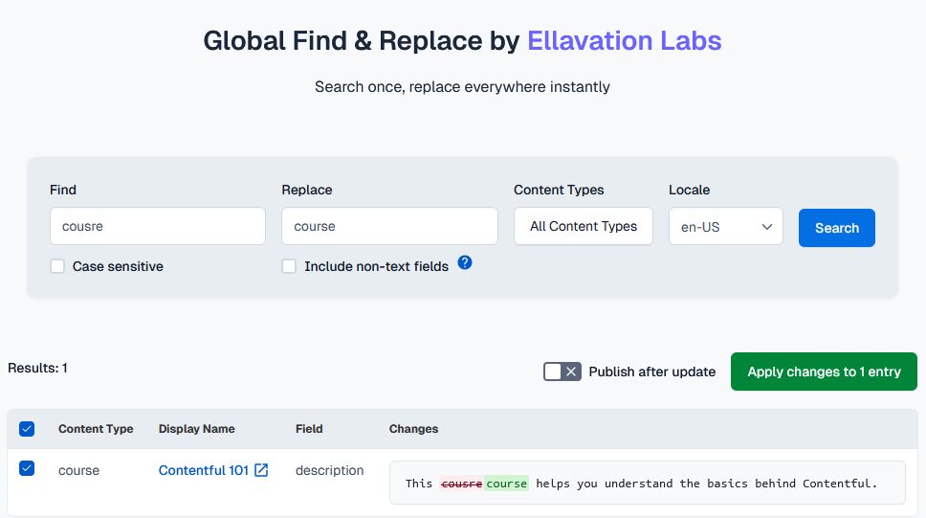This screenshot has height=518, width=926.
Task: Click the struck-through red word cousre
Action: click(461, 484)
